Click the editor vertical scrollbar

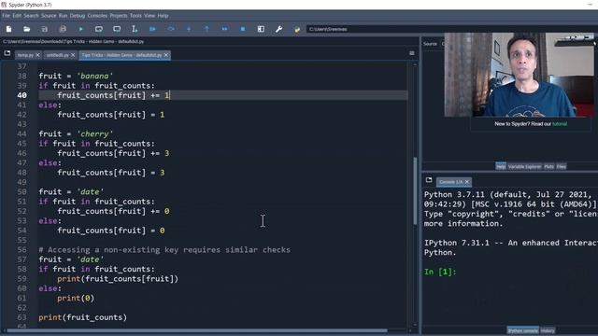tap(415, 190)
